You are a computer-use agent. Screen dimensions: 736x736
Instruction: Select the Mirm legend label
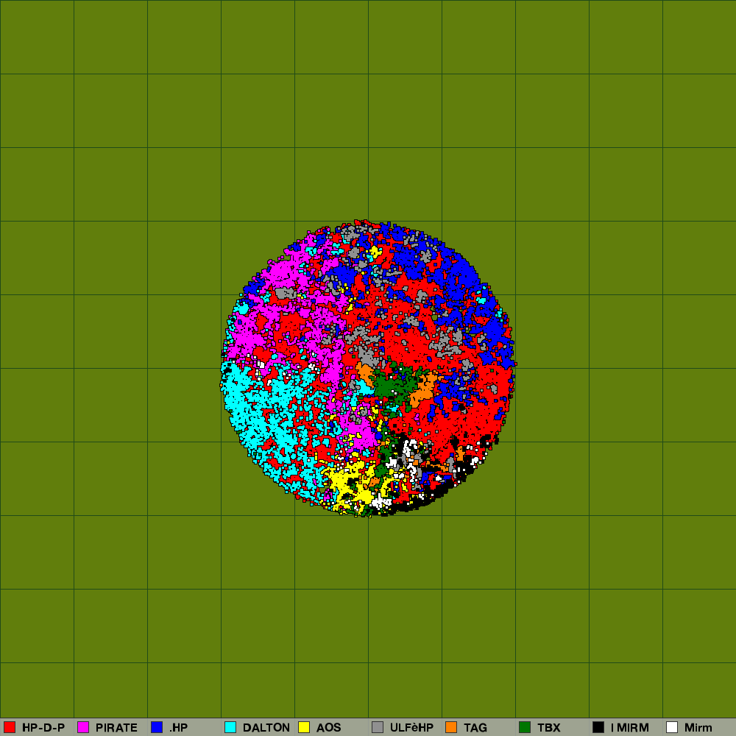(698, 728)
